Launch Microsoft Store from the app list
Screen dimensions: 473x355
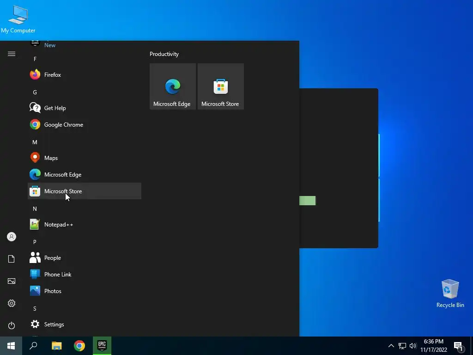85,191
